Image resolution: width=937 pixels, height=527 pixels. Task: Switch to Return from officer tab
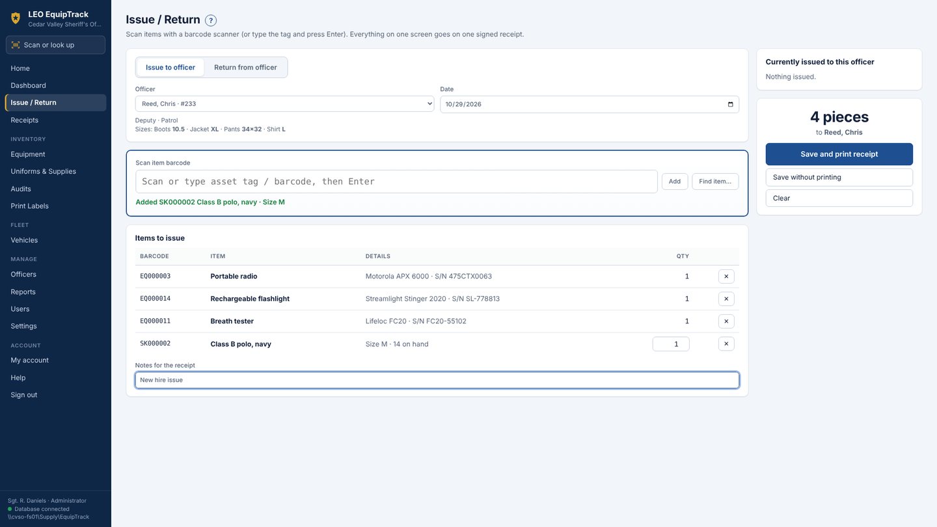(245, 67)
